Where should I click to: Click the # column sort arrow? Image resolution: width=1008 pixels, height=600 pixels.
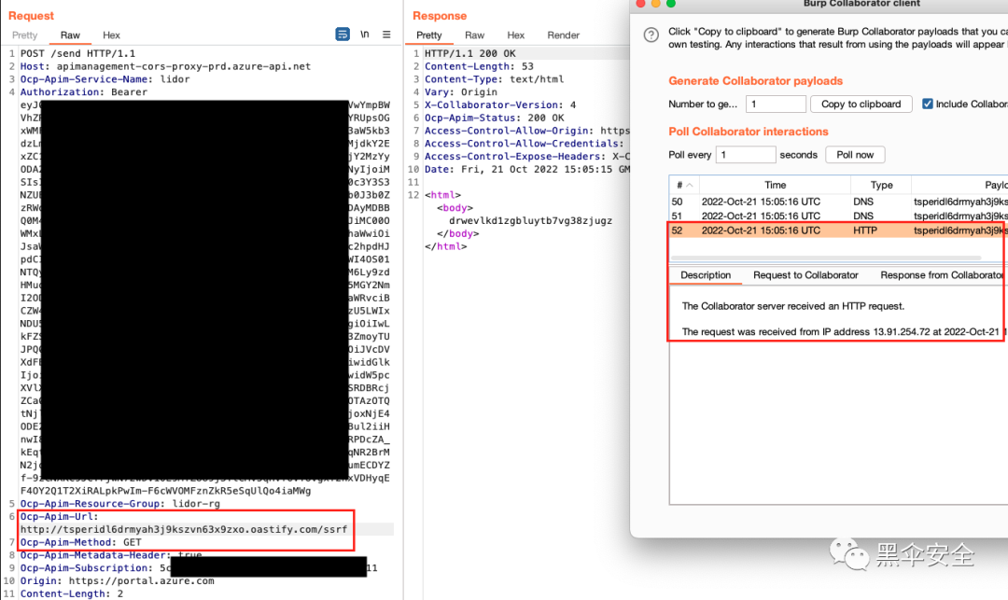click(x=690, y=185)
